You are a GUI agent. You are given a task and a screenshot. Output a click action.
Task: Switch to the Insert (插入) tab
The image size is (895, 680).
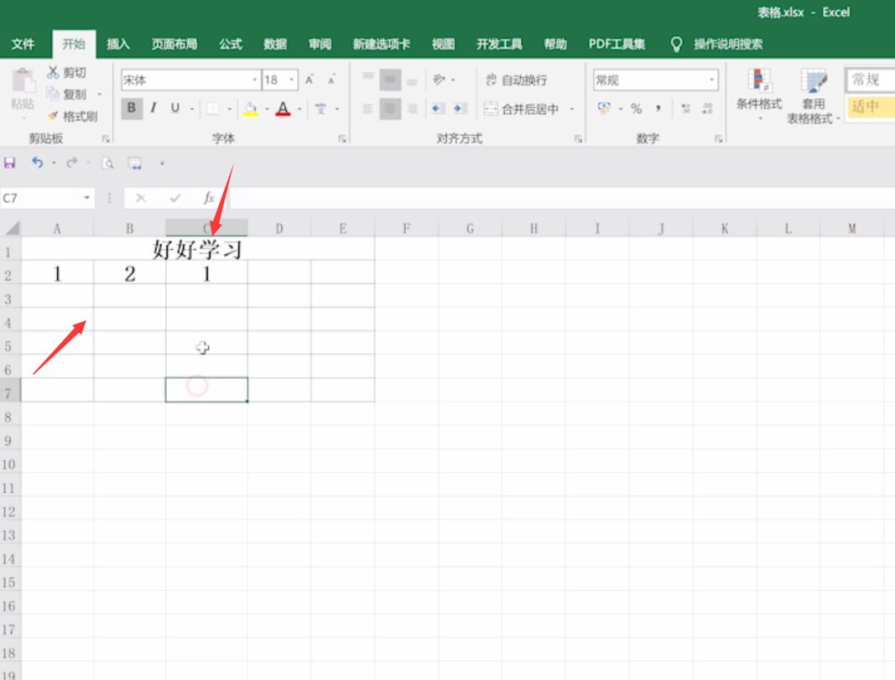[x=118, y=44]
